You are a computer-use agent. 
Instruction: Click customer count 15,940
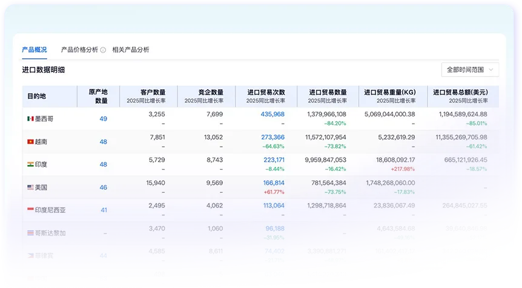point(156,183)
